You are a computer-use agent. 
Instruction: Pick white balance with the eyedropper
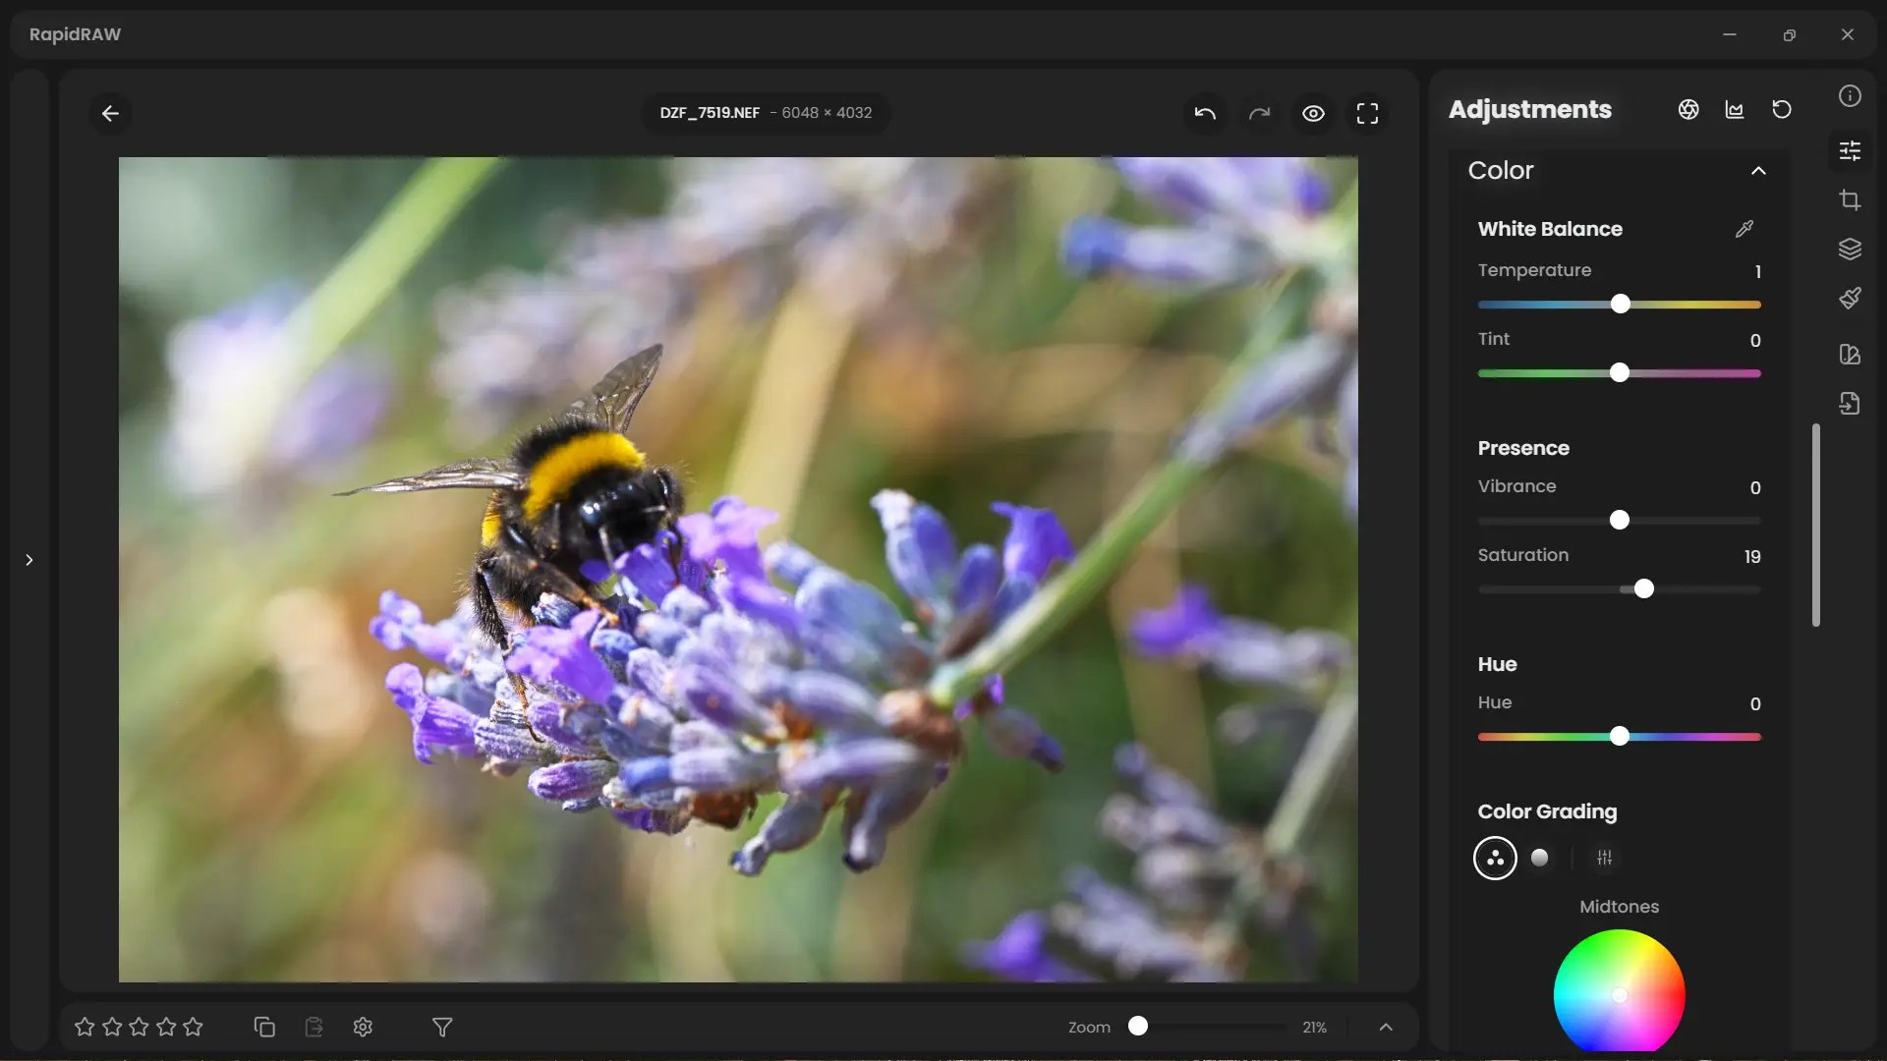[x=1744, y=229]
